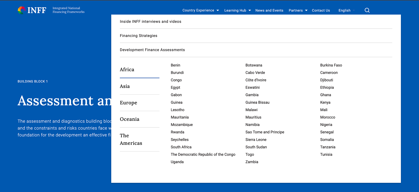Open Tunisia country link
419x192 pixels.
tap(326, 155)
